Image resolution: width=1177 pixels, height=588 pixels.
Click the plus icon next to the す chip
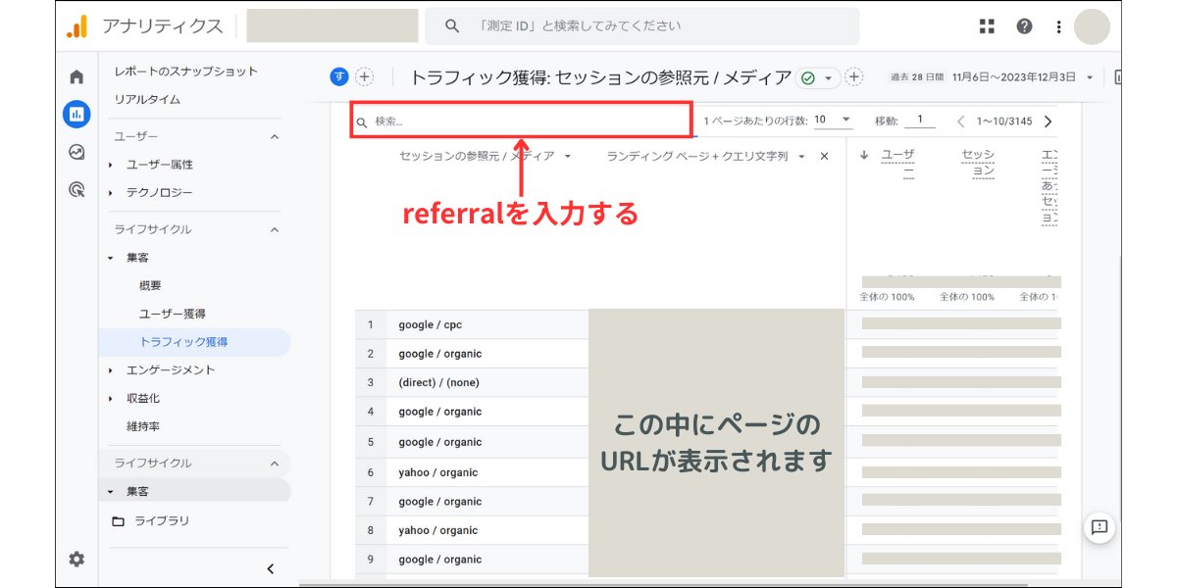click(x=364, y=76)
